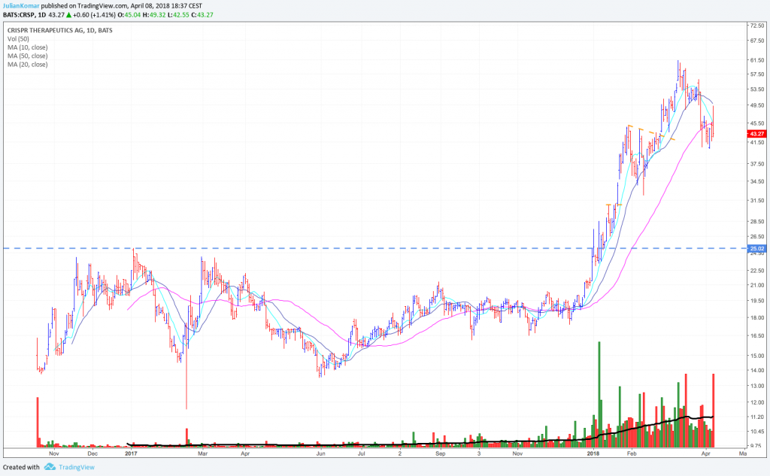Viewport: 770px width, 476px height.
Task: Click the green up-arrow price change indicator
Action: point(68,13)
